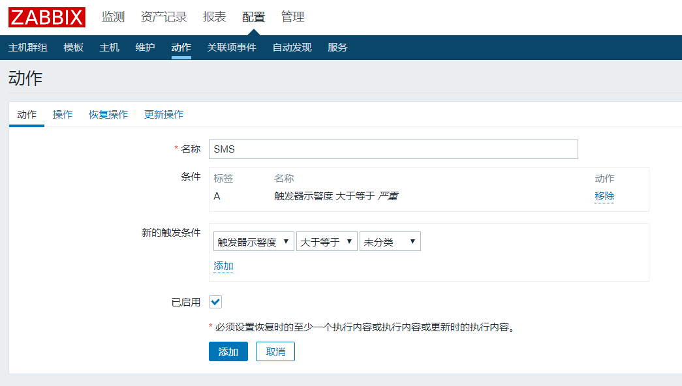Switch to the 更新操作 tab
The image size is (682, 386).
click(164, 114)
